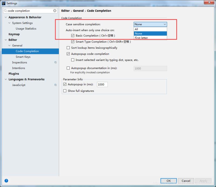
Task: Click System Settings tree label
Action: pos(22,23)
